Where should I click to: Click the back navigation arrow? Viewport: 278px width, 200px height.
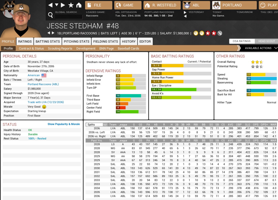(50, 5)
